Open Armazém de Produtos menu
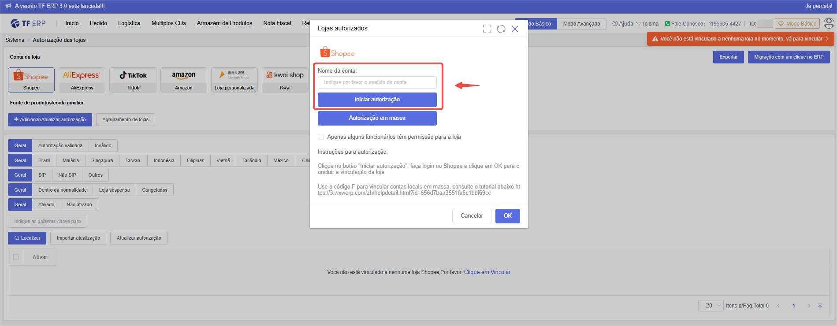The width and height of the screenshot is (837, 326). click(224, 23)
